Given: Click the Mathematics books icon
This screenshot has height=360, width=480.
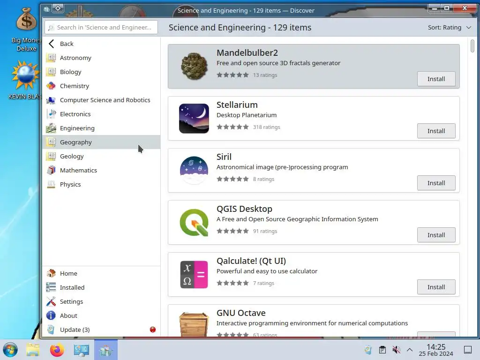Looking at the screenshot, I should [51, 171].
